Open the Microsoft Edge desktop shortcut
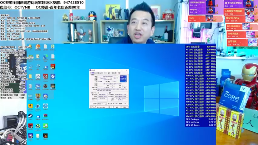This screenshot has width=258, height=145. click(45, 57)
